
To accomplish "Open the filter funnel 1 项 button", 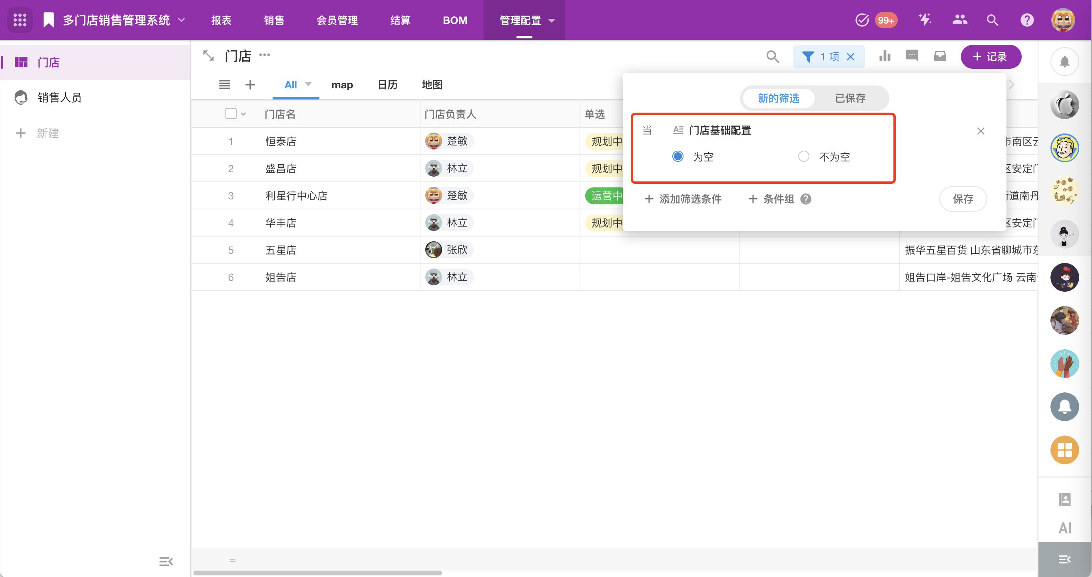I will [821, 56].
